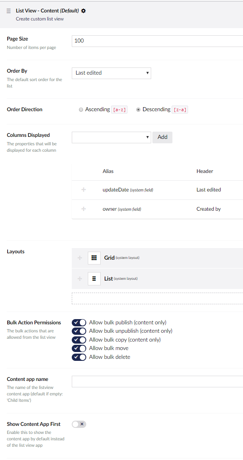The image size is (243, 460).
Task: Toggle off Allow bulk move
Action: pos(79,348)
